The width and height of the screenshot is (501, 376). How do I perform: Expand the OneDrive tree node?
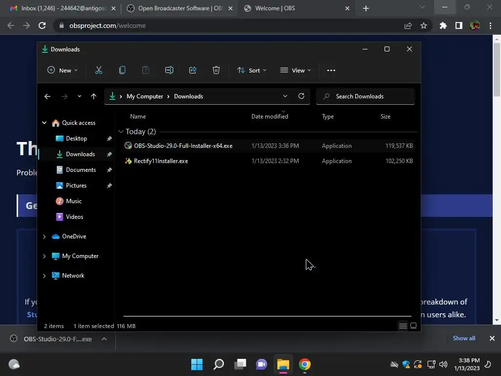45,236
